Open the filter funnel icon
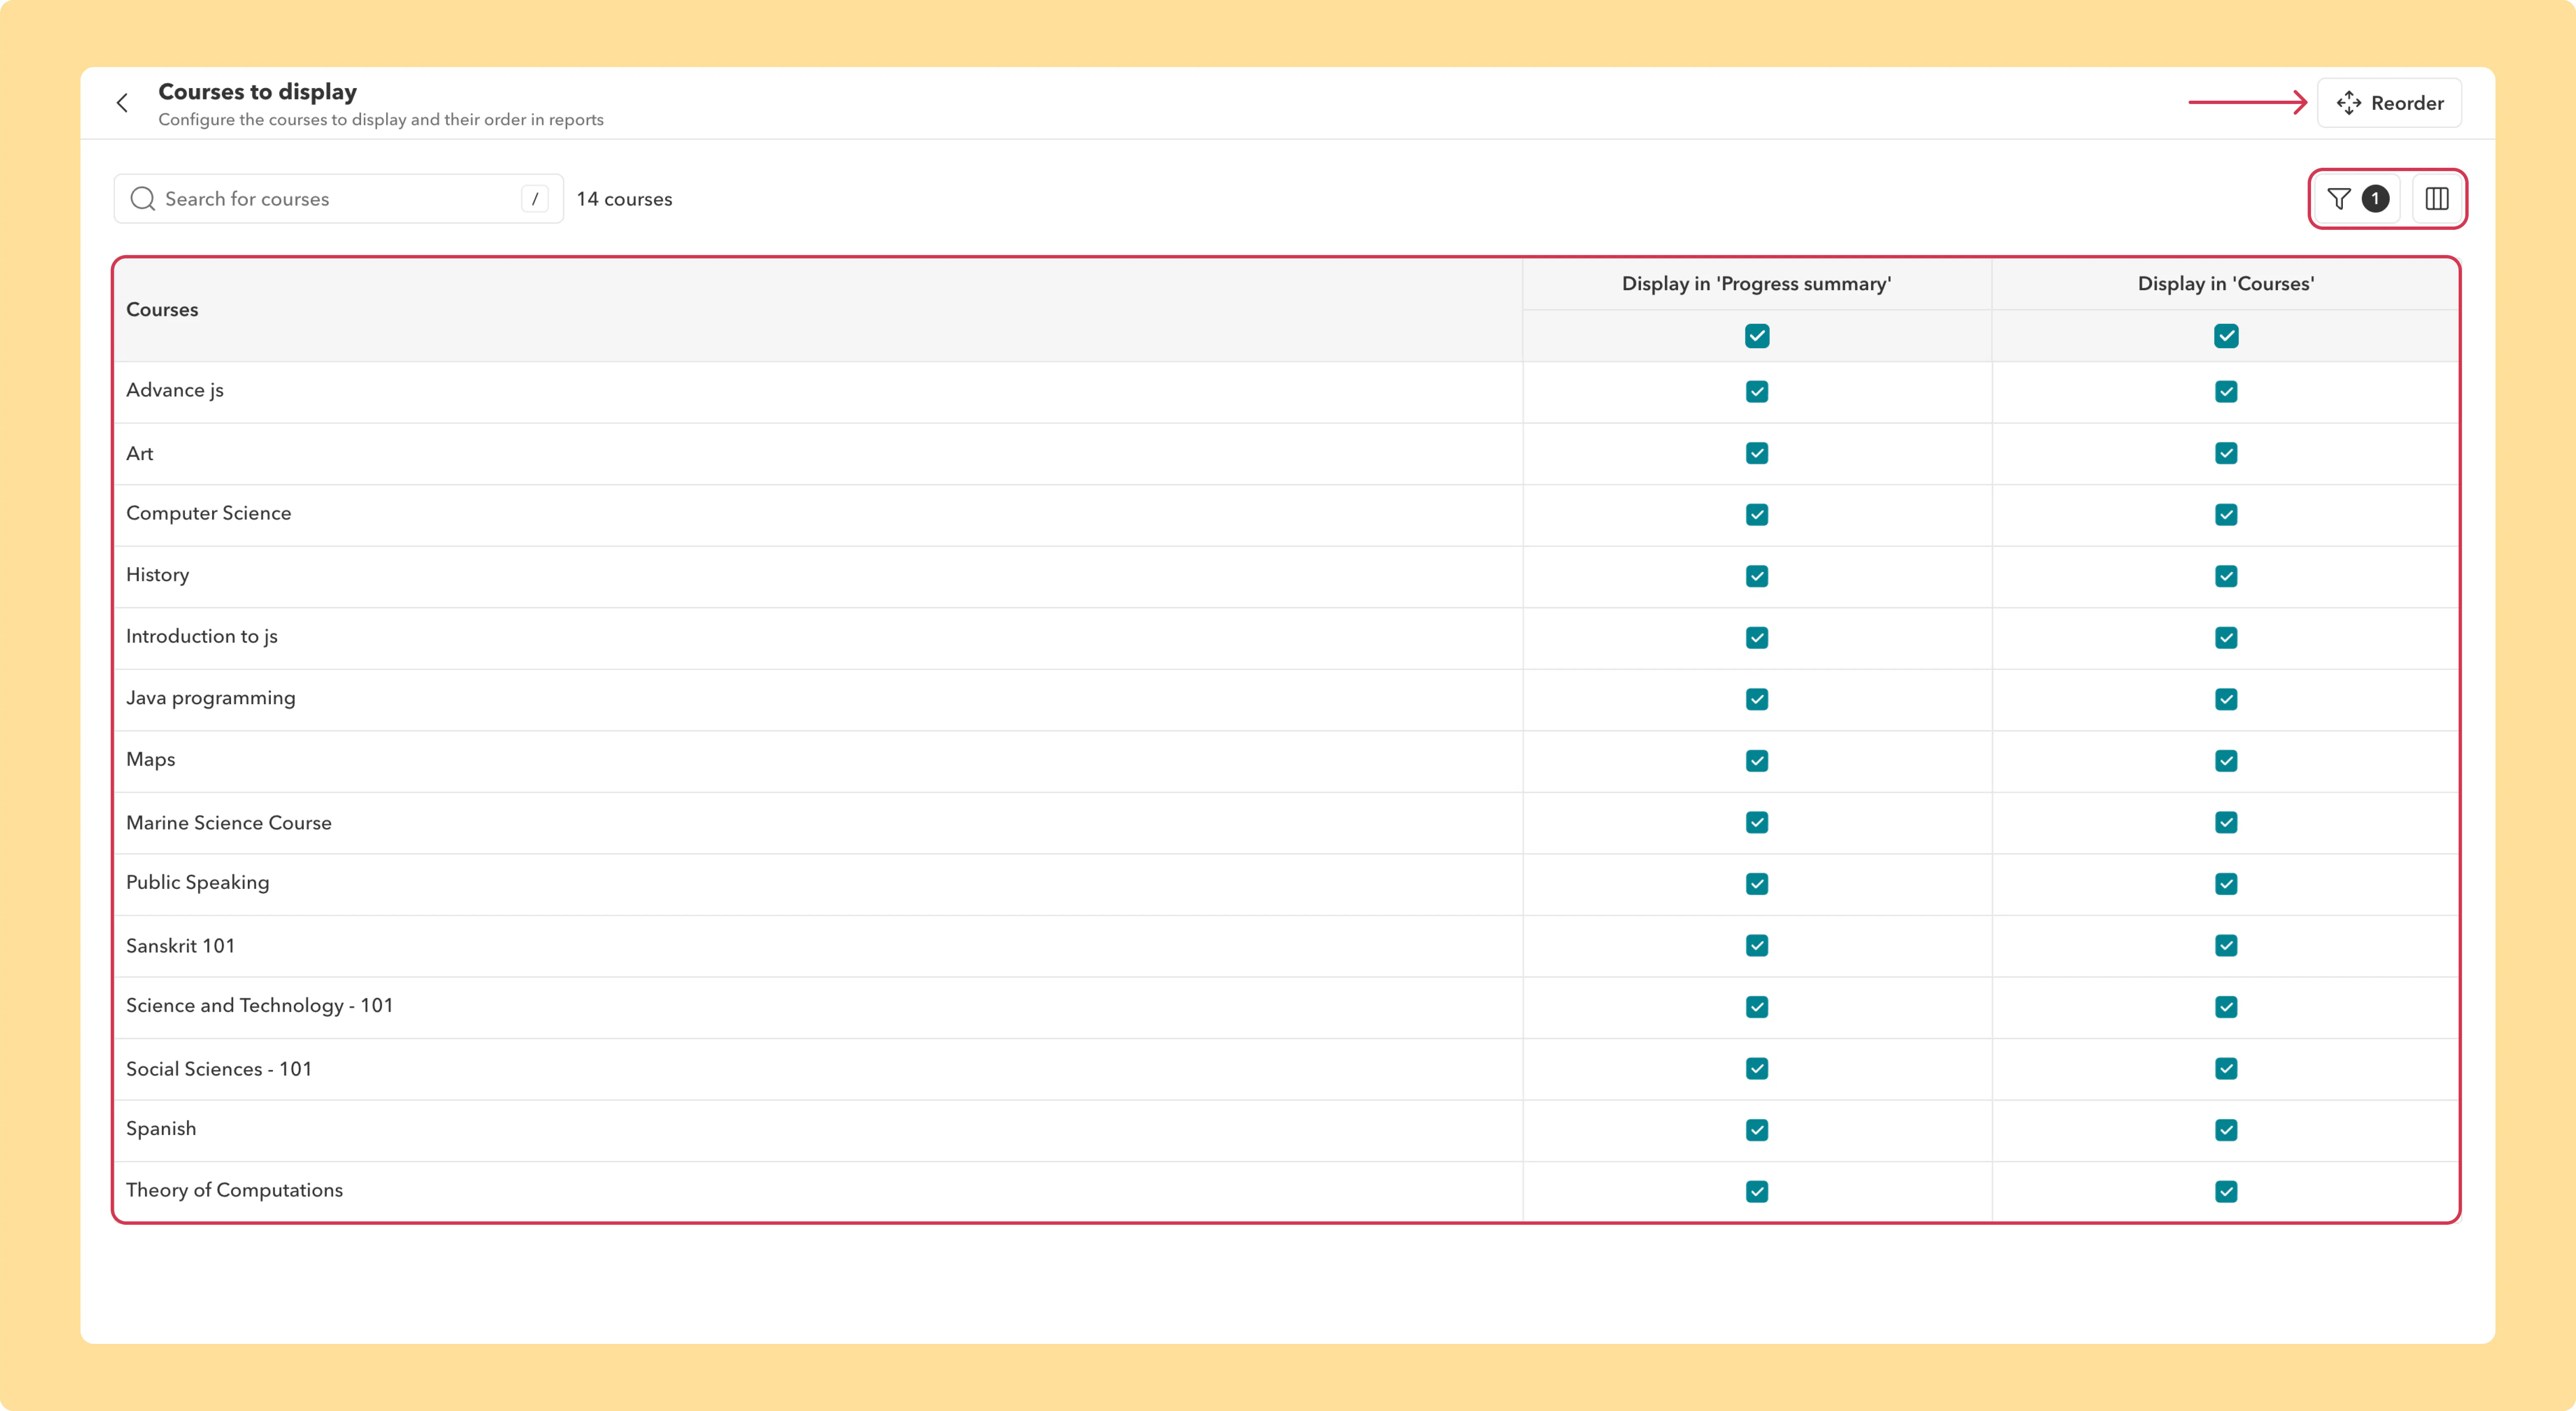 (2339, 199)
